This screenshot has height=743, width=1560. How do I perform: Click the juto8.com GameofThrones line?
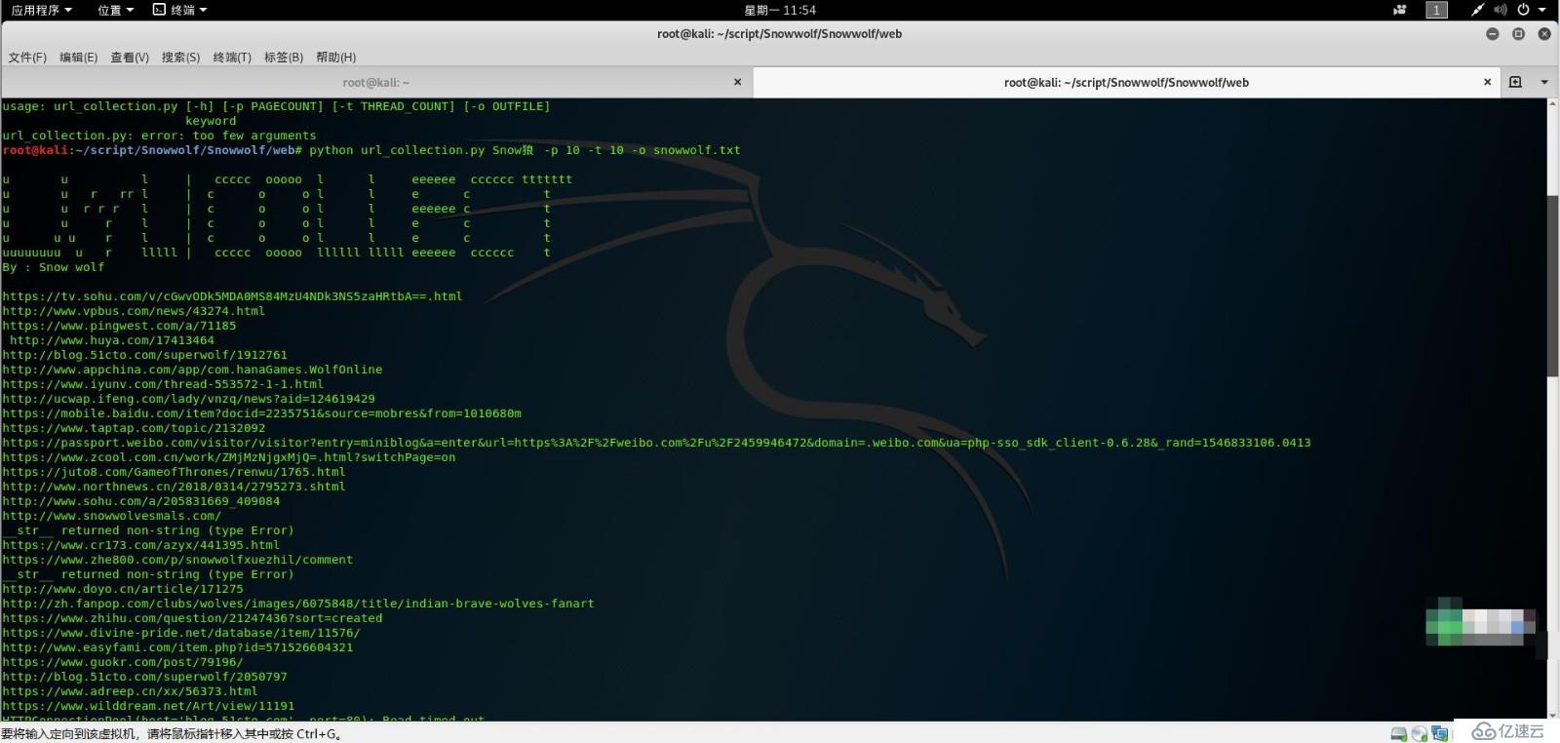click(x=174, y=472)
